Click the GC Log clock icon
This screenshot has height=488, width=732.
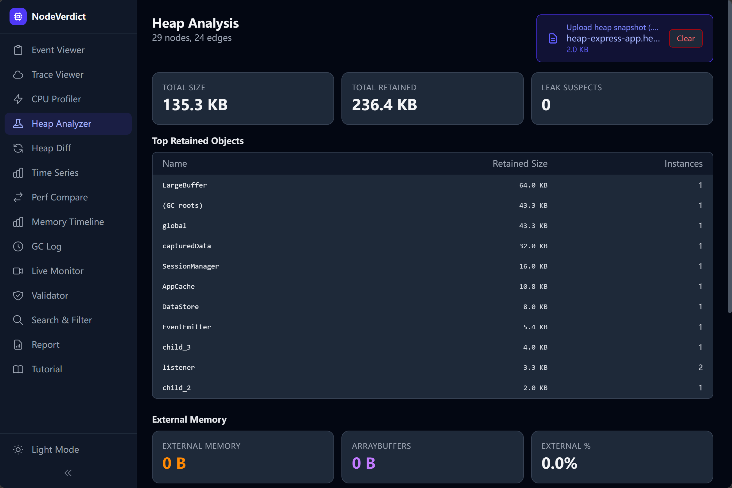(18, 246)
